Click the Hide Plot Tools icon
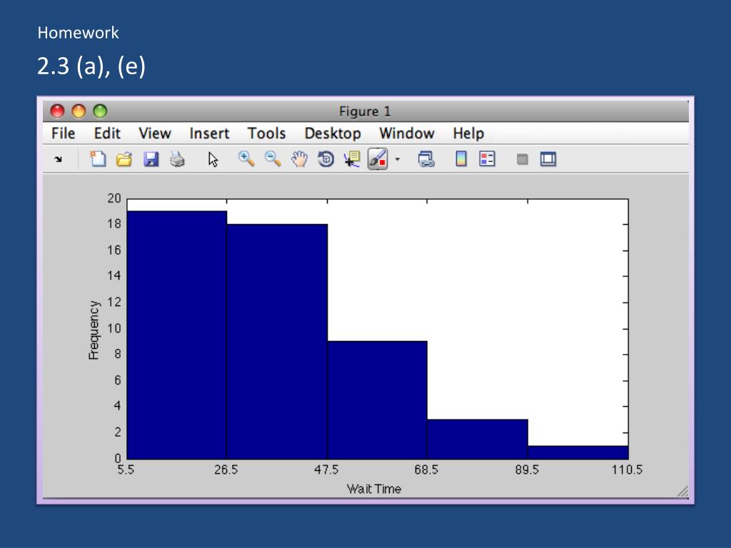 pyautogui.click(x=522, y=159)
